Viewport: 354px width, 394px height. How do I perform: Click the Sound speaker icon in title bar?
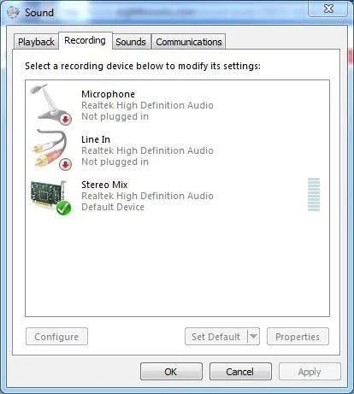pos(13,12)
